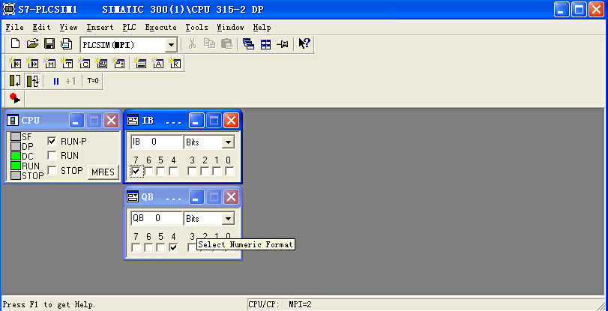This screenshot has height=311, width=608.
Task: Toggle bit 5 in IB window
Action: [161, 171]
